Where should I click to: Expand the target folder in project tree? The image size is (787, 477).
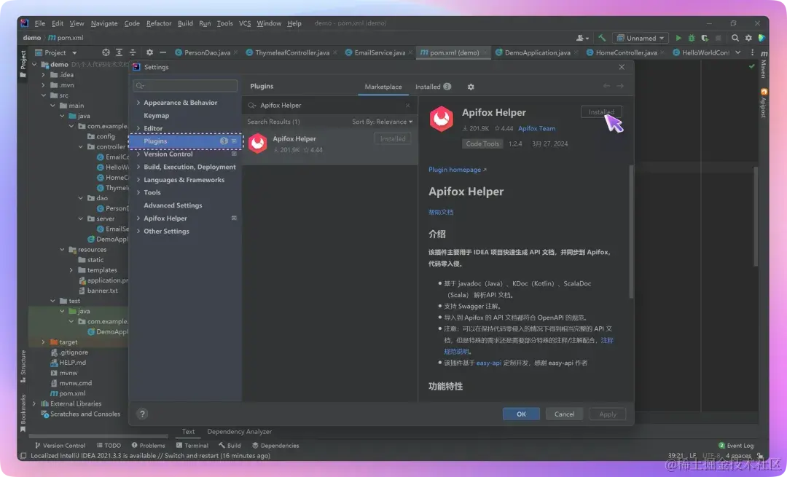[43, 342]
